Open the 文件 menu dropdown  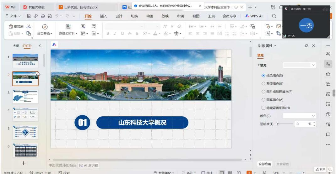(14, 16)
